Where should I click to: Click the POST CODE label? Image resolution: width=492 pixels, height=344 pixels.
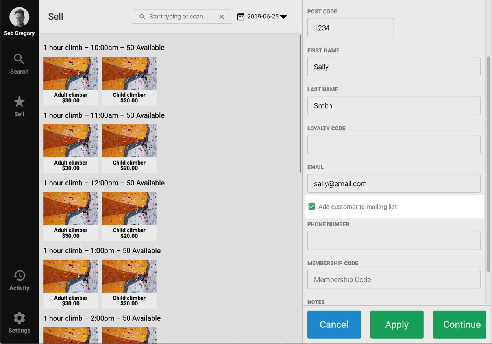pos(322,11)
